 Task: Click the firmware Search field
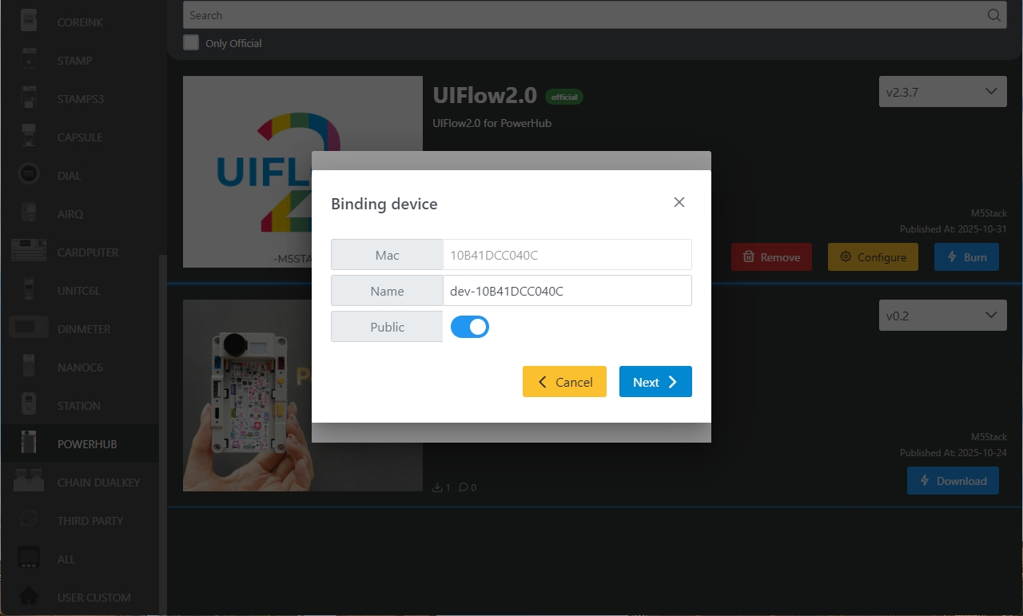(x=583, y=15)
